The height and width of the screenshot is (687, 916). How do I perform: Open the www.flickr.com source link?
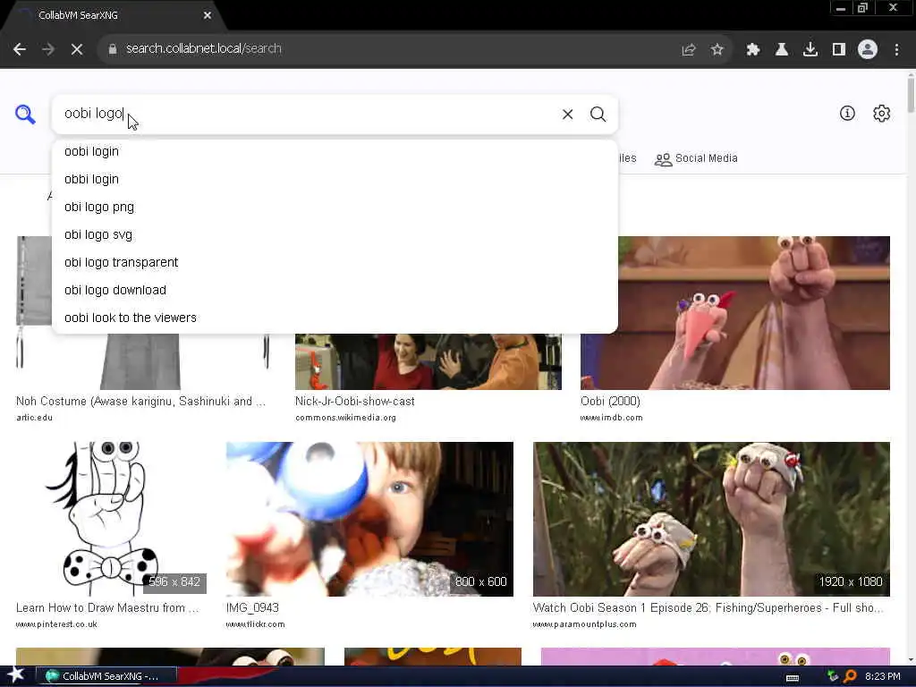255,624
